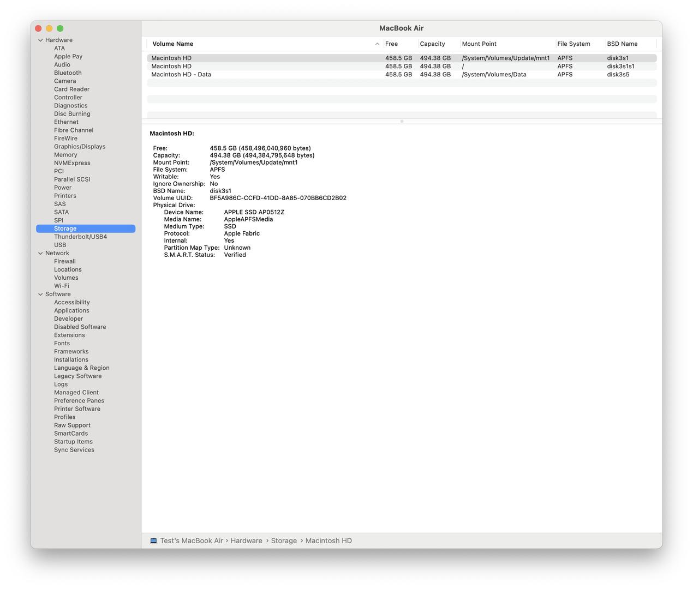The height and width of the screenshot is (589, 693).
Task: Sort by Volume Name column header
Action: (172, 44)
